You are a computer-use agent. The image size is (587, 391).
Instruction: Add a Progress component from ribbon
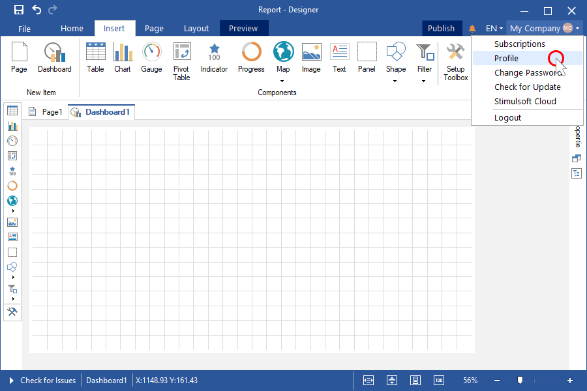click(x=251, y=58)
